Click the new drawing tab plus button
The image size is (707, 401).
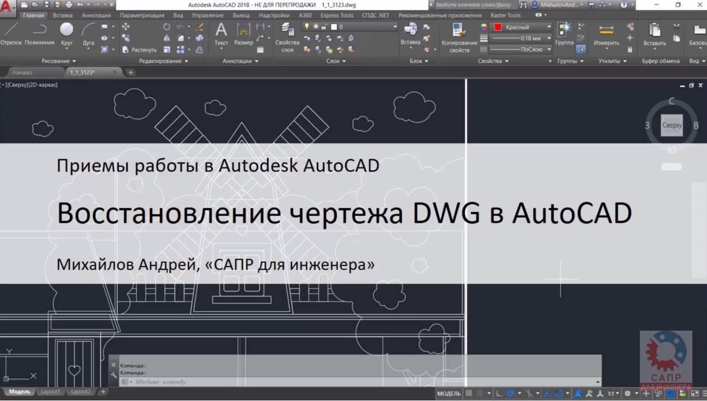click(x=130, y=73)
